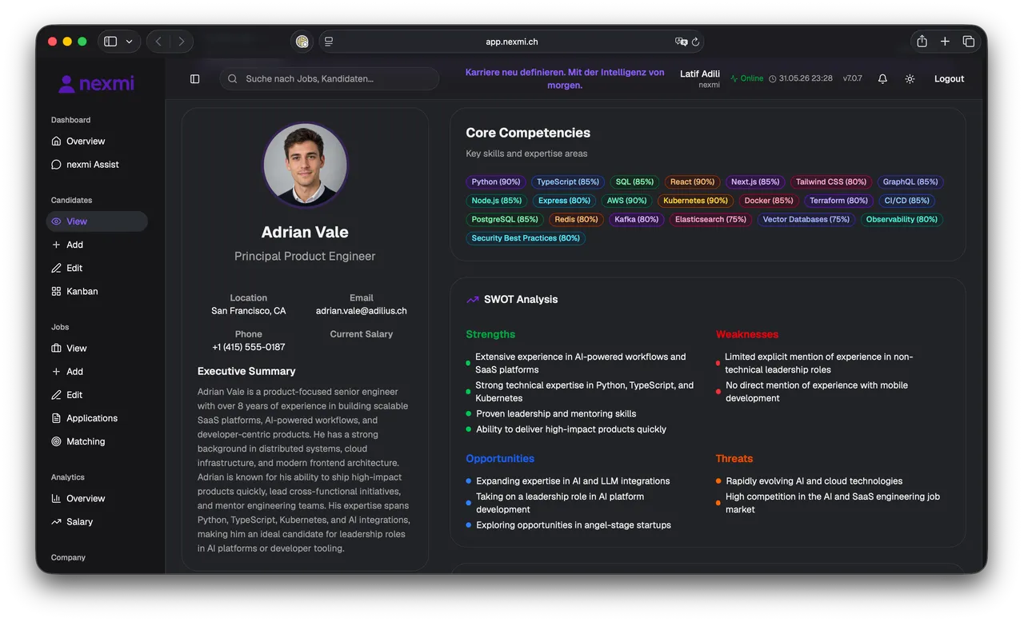Go back with Safari back arrow
Screen dimensions: 1024x622
[158, 42]
